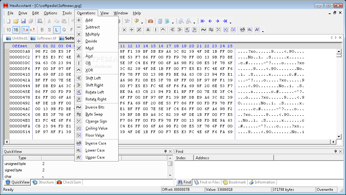Click the toolbar Shift Left icon
Screen dimensions: 346x195
[172, 30]
